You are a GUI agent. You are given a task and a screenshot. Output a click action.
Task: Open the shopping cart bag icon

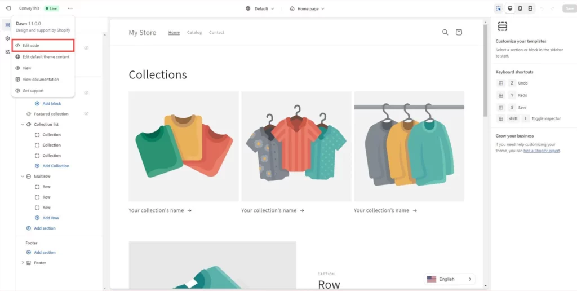point(459,33)
